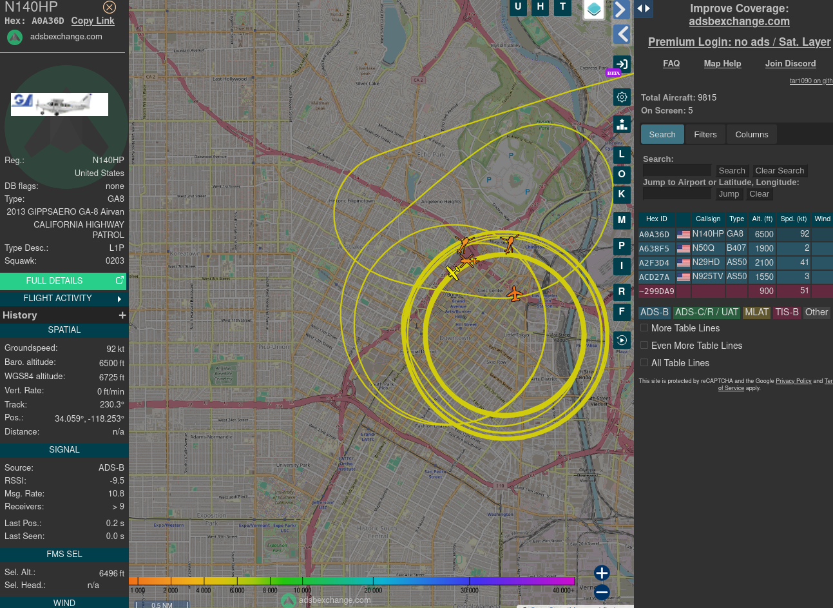Click the adsbexchange.com logo icon in left panel
Viewport: 833px width, 608px height.
point(15,37)
